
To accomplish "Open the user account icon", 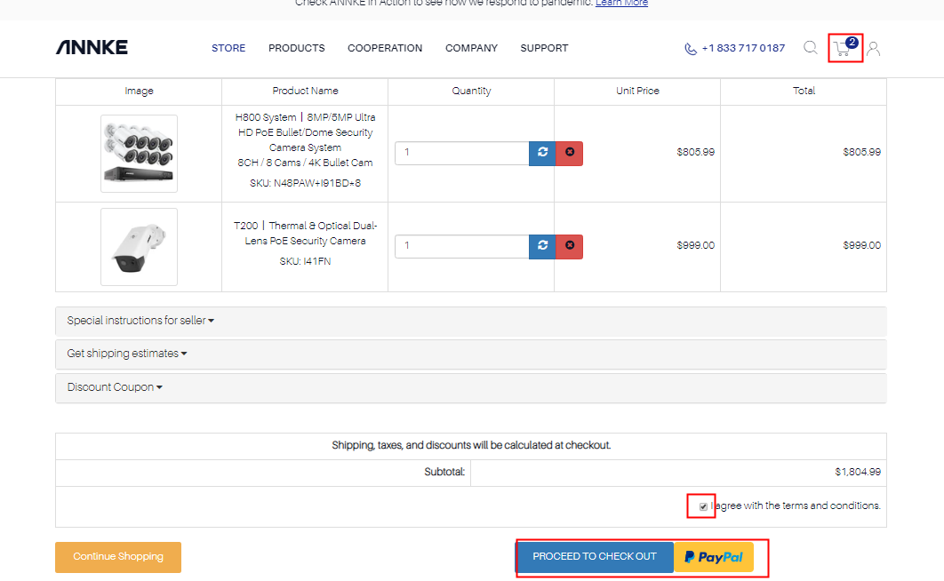I will click(874, 49).
